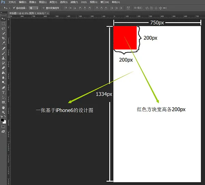The width and height of the screenshot is (205, 185).
Task: Expand the Move tool preset picker arrow
Action: coord(10,8)
